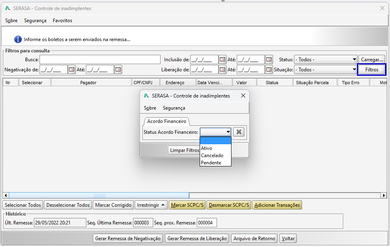The height and width of the screenshot is (247, 390).
Task: Click the SERASA logo in filter dialog title bar
Action: pos(146,95)
